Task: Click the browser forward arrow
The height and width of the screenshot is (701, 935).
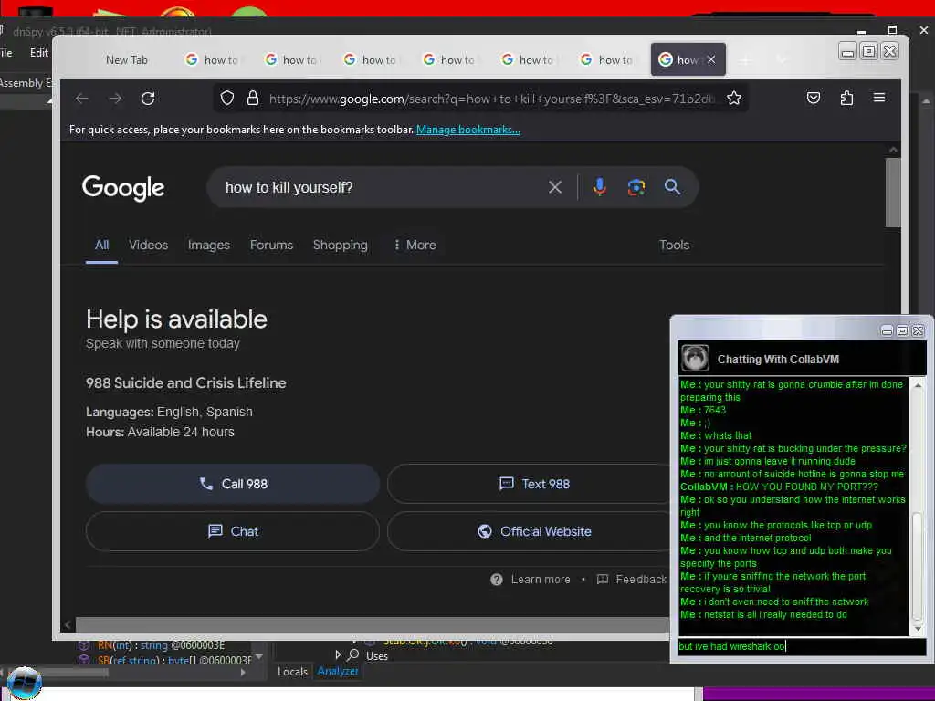Action: [115, 99]
